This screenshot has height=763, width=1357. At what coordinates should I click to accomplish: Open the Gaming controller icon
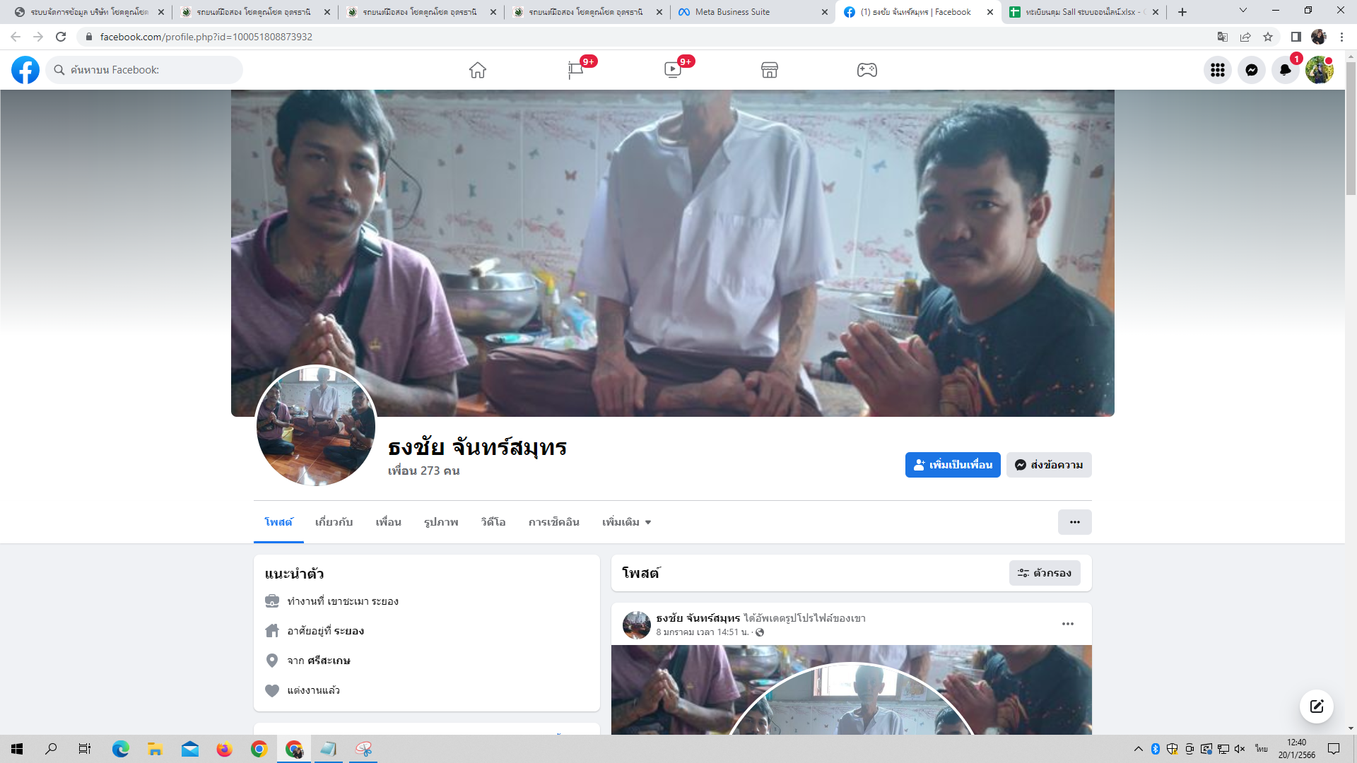867,70
